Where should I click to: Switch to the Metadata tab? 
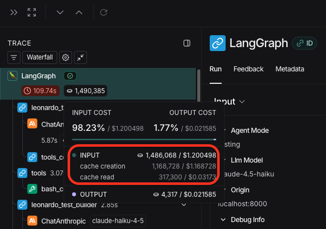[x=289, y=69]
